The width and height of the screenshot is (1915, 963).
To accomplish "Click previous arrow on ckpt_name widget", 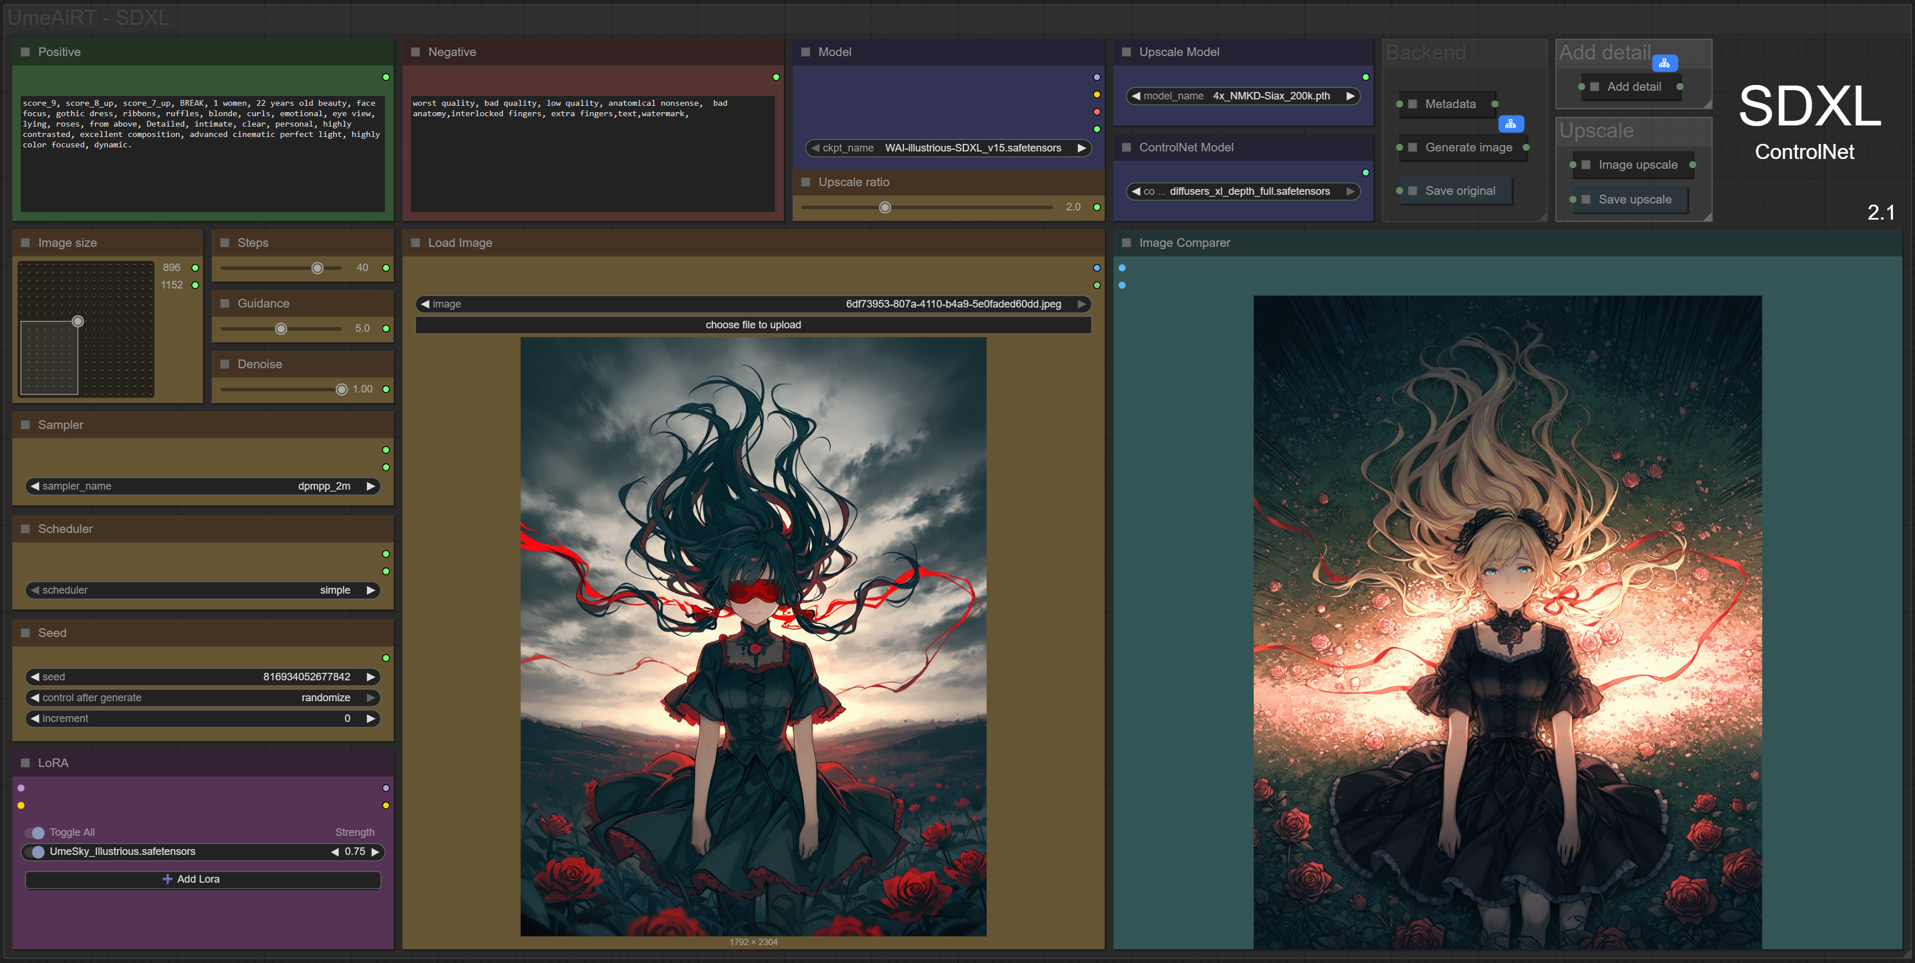I will coord(815,148).
